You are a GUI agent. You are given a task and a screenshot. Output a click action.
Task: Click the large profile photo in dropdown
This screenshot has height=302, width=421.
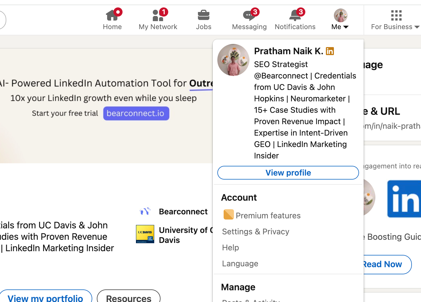[233, 60]
